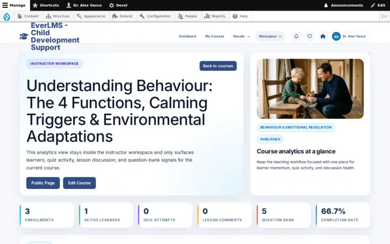
Task: Click Behaviour & Emotional Regulation tag
Action: (296, 128)
